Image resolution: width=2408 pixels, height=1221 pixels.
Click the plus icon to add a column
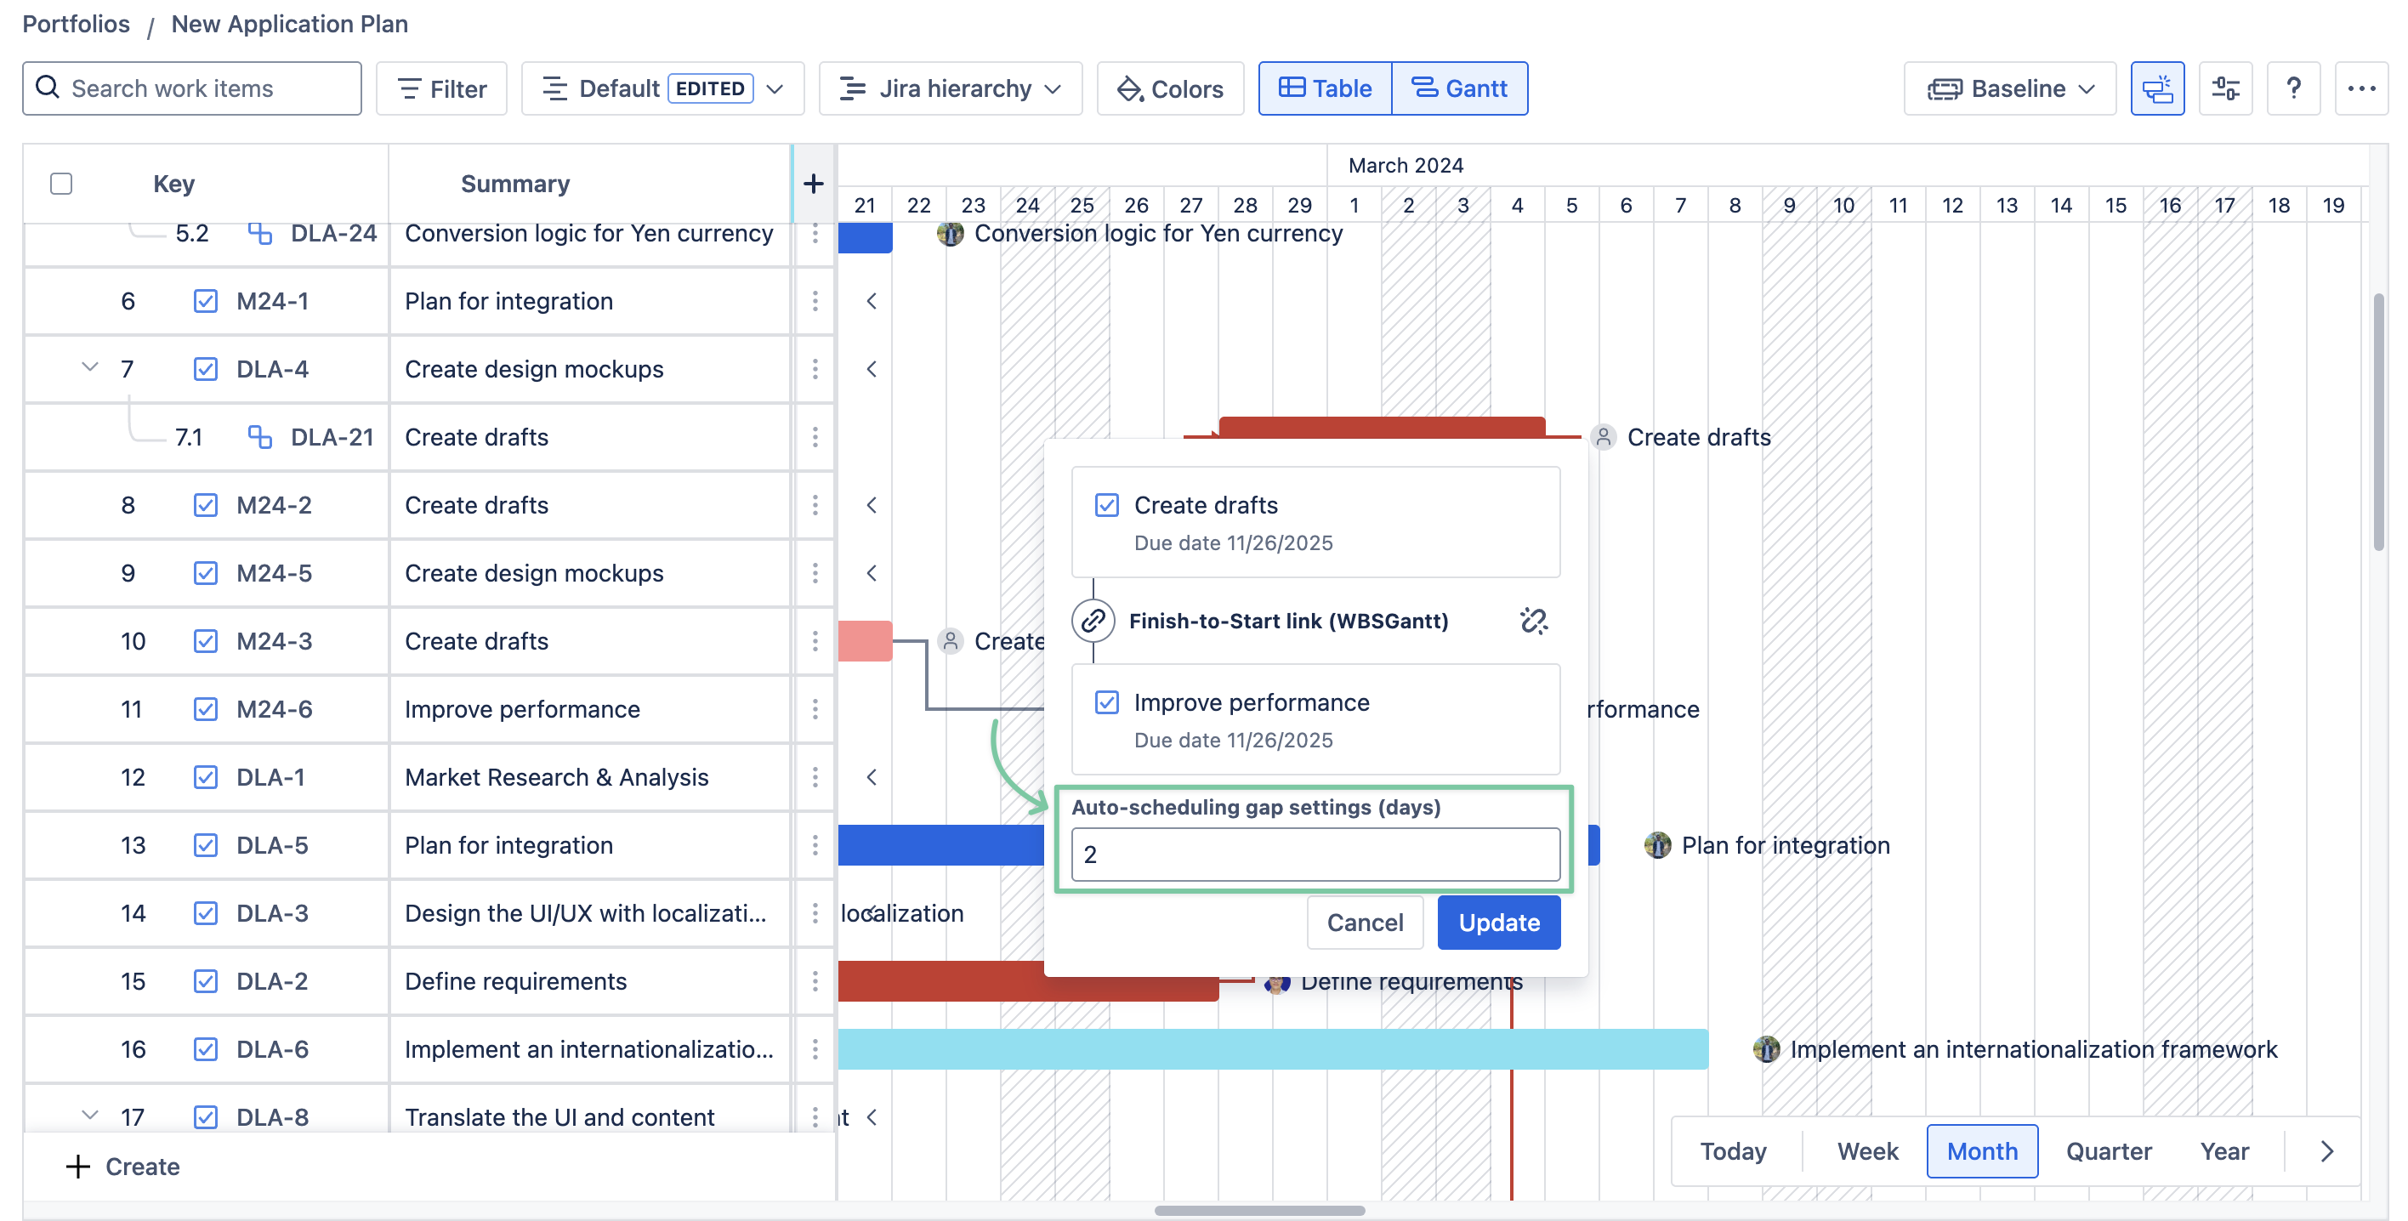click(812, 185)
